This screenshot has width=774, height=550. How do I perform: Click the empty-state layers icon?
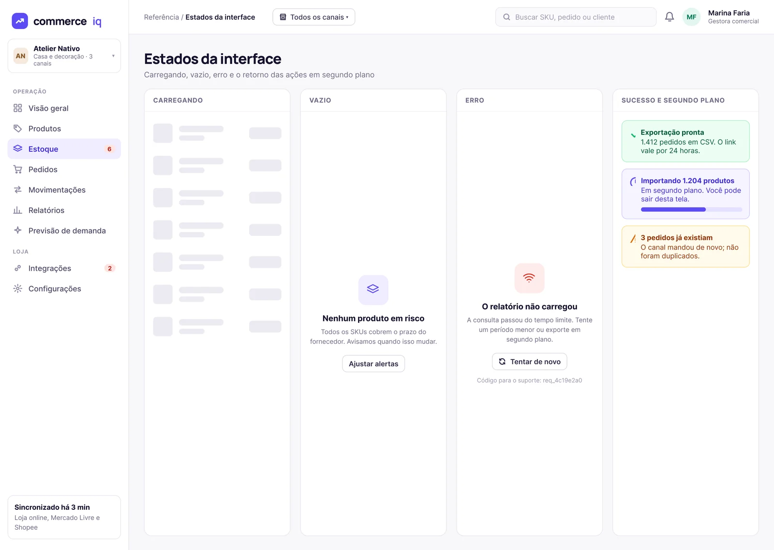pos(373,289)
